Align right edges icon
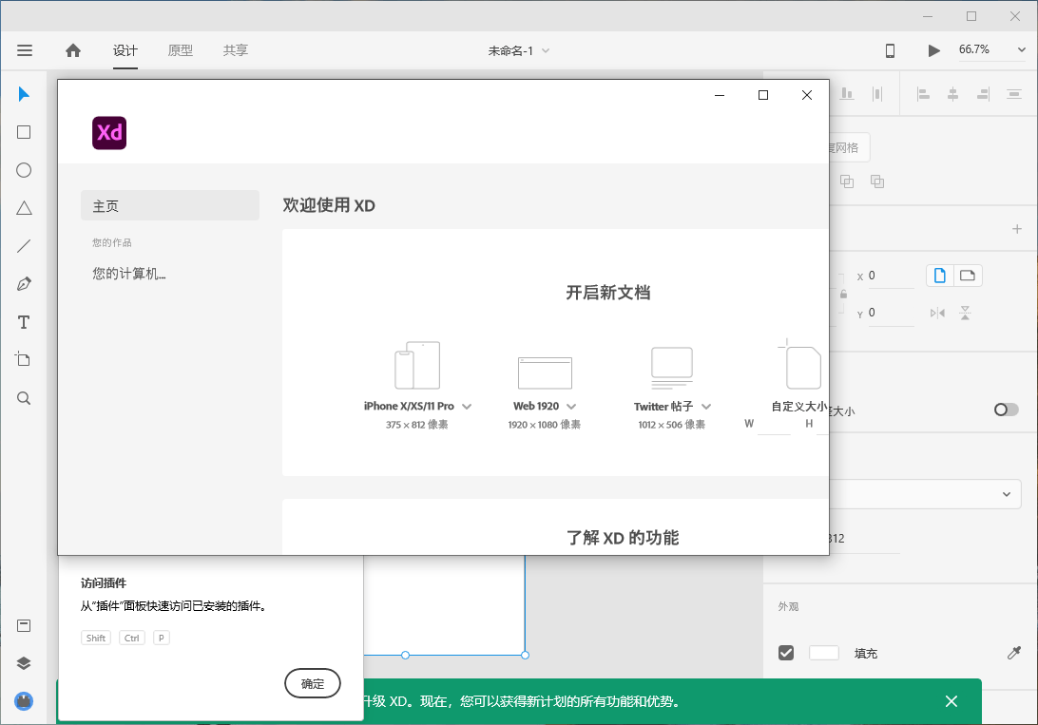The height and width of the screenshot is (725, 1038). [983, 95]
